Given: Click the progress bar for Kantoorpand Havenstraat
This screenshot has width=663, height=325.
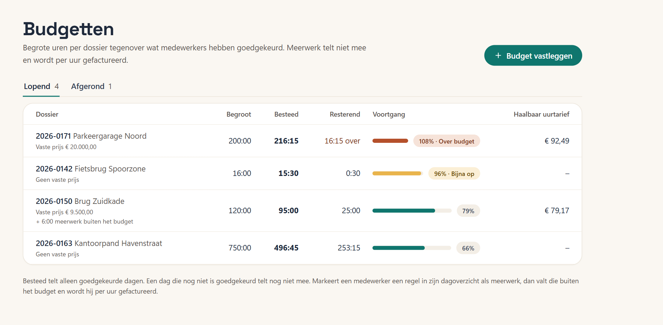Looking at the screenshot, I should coord(412,248).
